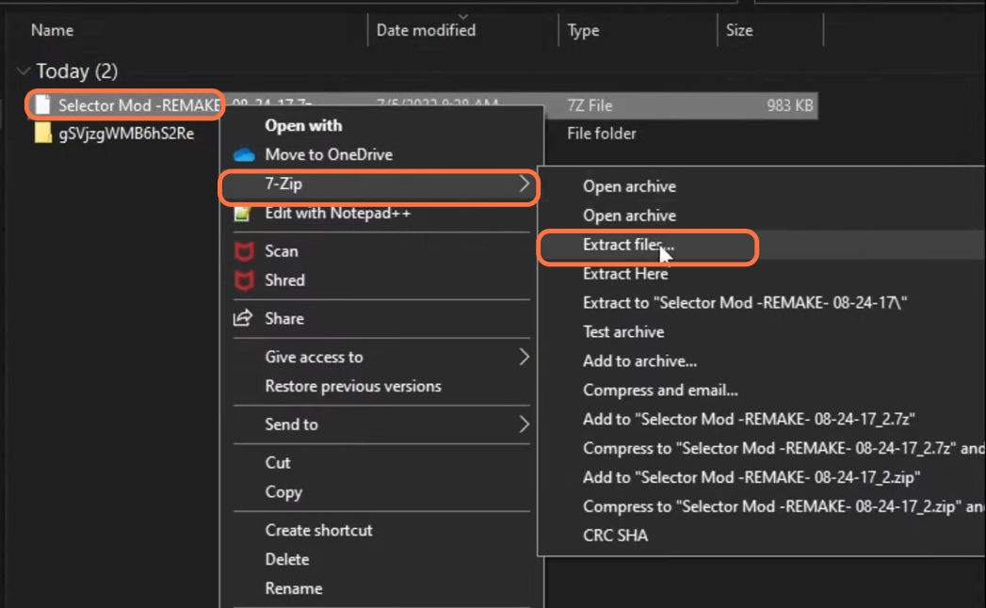Choose Delete from the context menu
The height and width of the screenshot is (608, 986).
(x=286, y=560)
